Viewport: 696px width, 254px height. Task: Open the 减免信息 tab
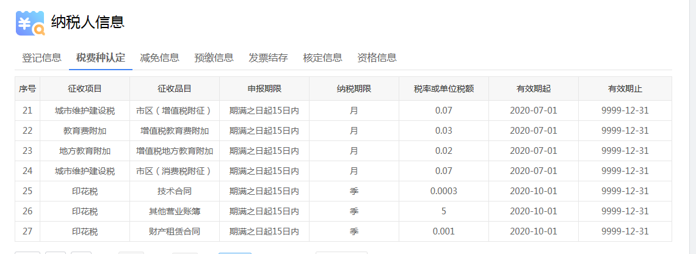point(159,58)
